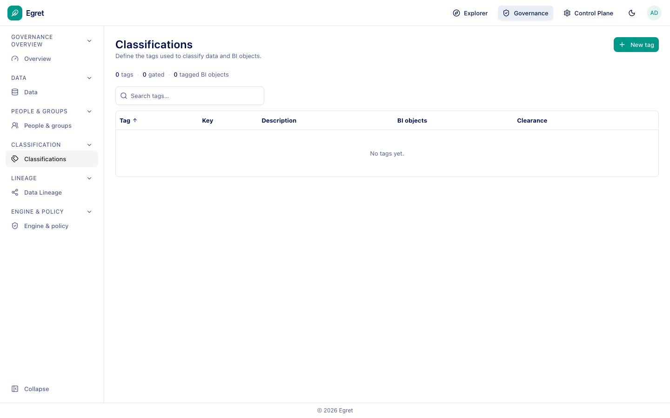Open the AD user avatar menu
Screen dimensions: 670x418
point(654,13)
